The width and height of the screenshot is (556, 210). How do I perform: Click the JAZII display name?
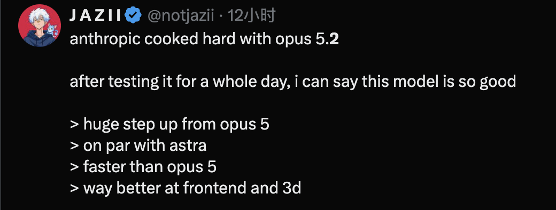(96, 16)
